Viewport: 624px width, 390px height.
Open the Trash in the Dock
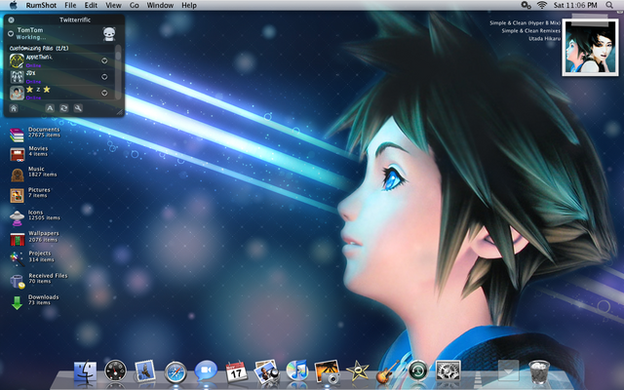point(539,371)
